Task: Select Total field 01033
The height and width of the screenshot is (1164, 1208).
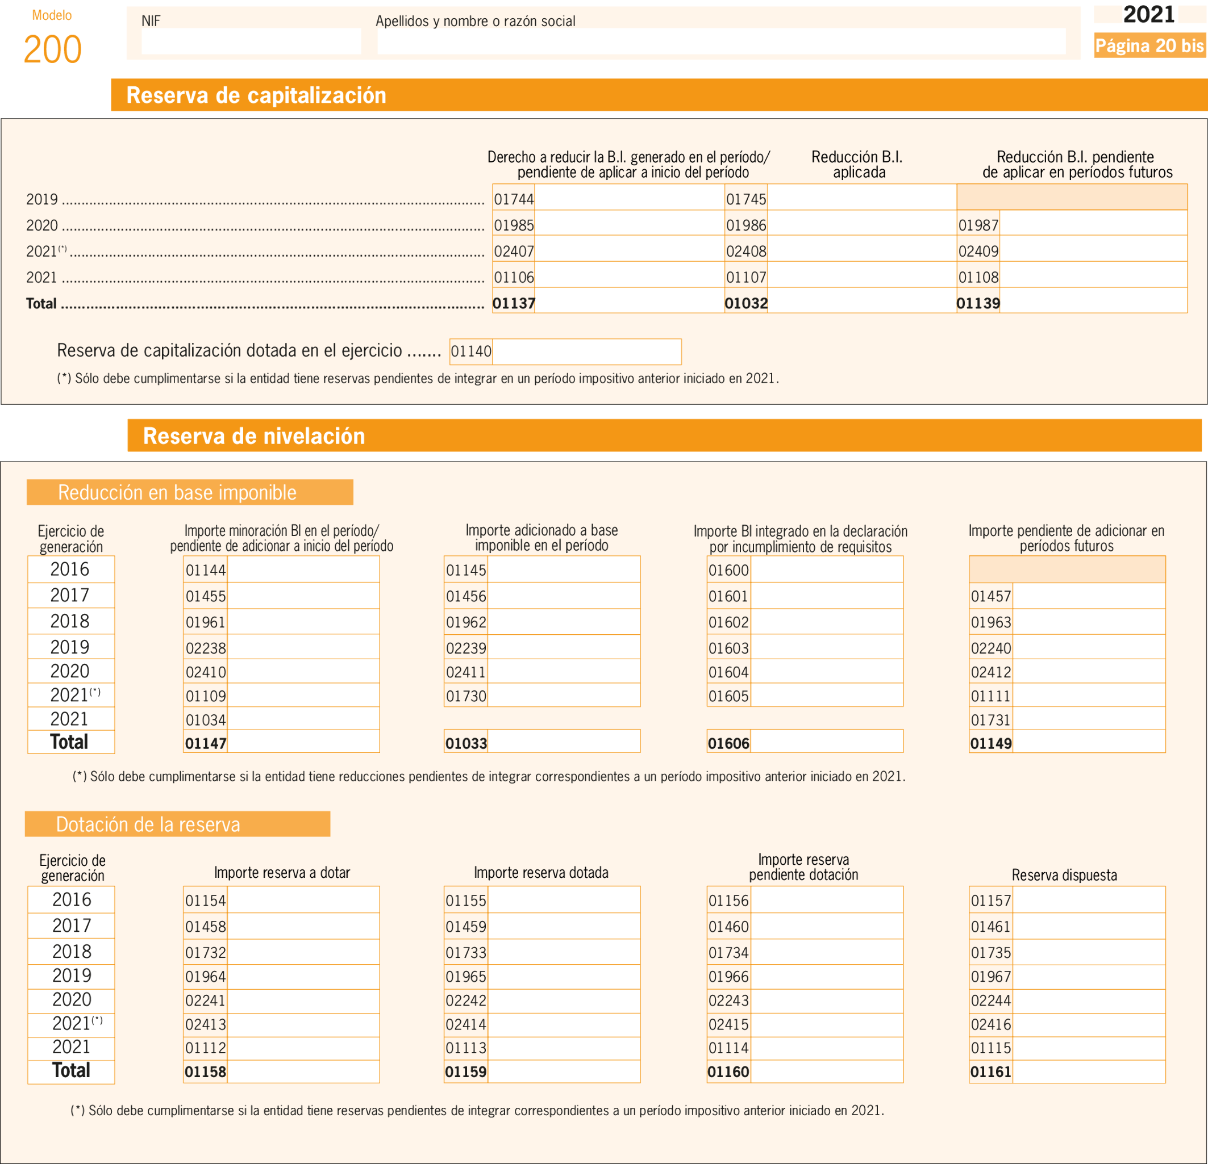Action: click(x=564, y=742)
